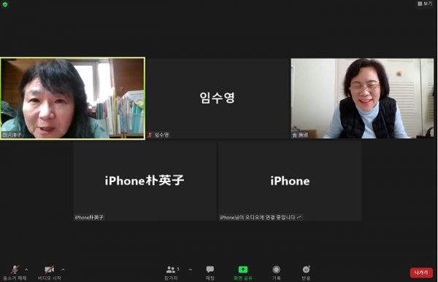The width and height of the screenshot is (438, 282).
Task: Select the iPhone tile connecting to audio
Action: pyautogui.click(x=290, y=181)
